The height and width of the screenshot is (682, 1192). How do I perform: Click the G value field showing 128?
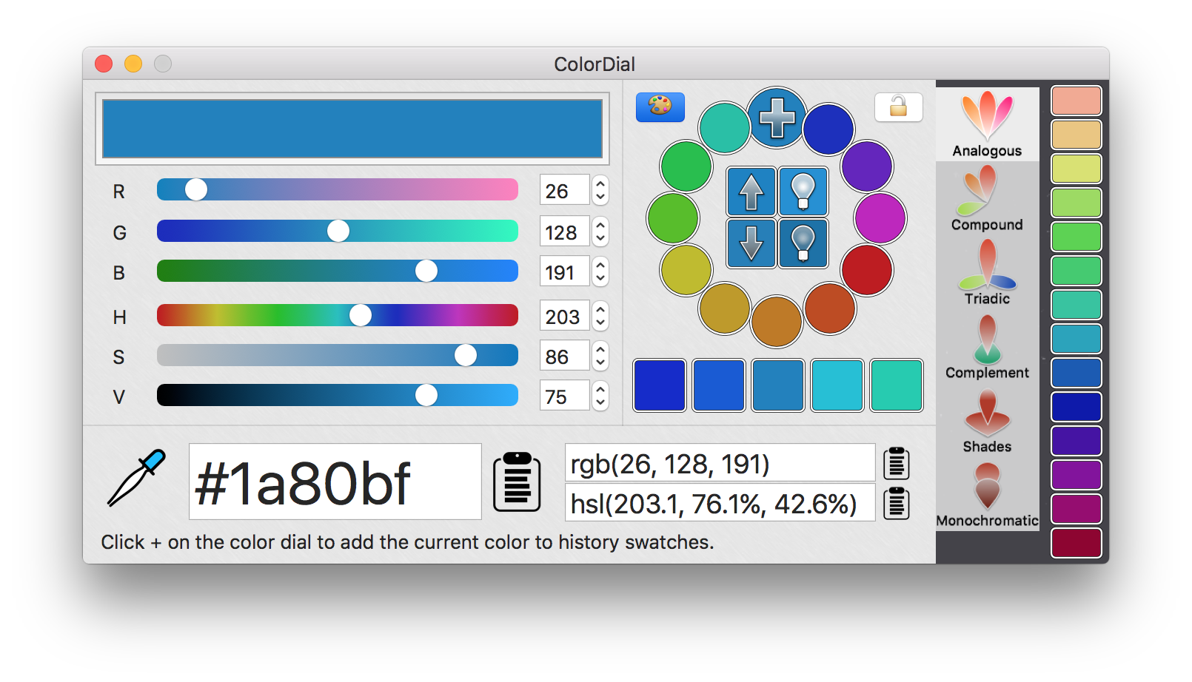(565, 232)
